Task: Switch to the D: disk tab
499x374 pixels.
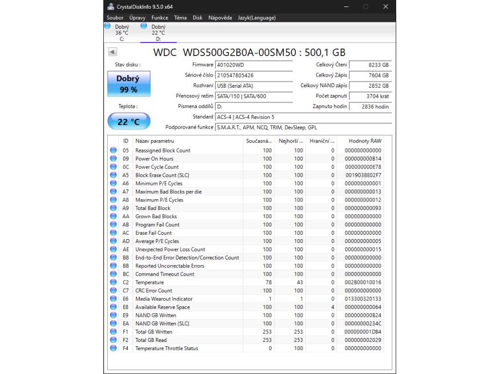Action: coord(158,33)
